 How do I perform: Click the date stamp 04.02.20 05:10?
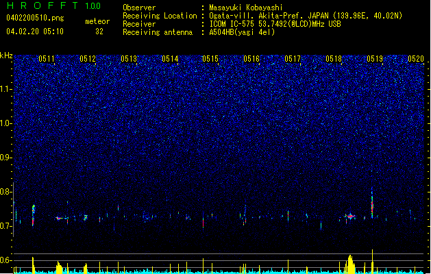tap(35, 32)
